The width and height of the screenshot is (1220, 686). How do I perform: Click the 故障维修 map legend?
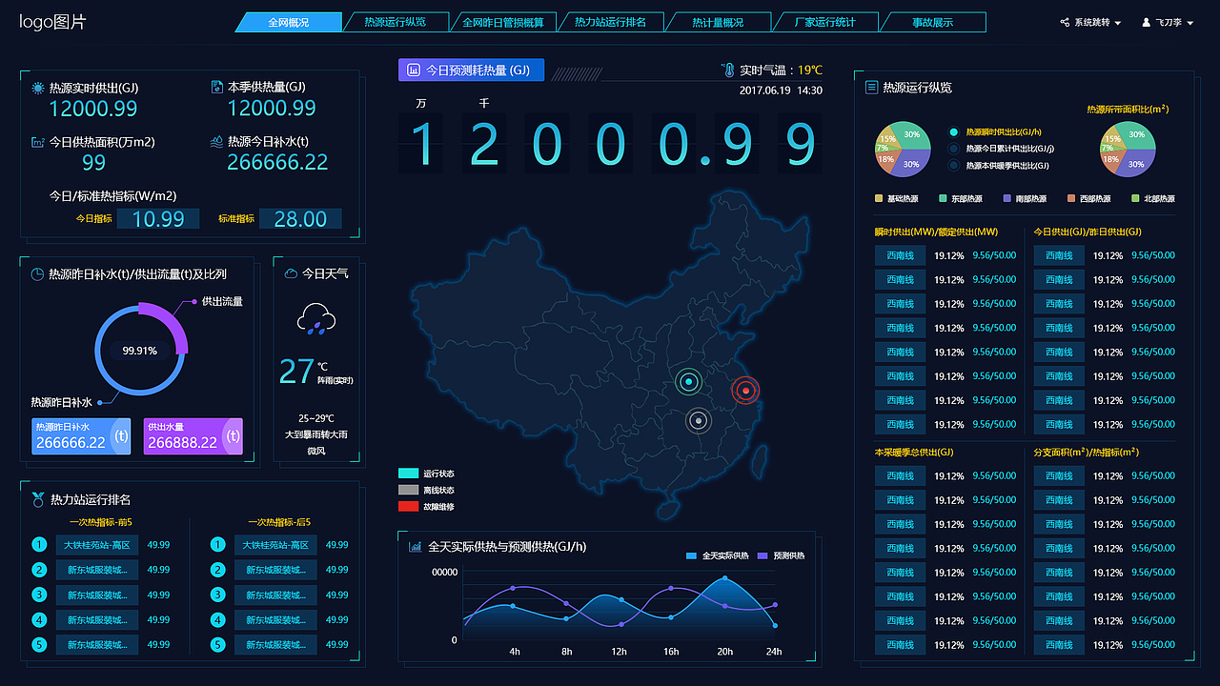pos(427,506)
